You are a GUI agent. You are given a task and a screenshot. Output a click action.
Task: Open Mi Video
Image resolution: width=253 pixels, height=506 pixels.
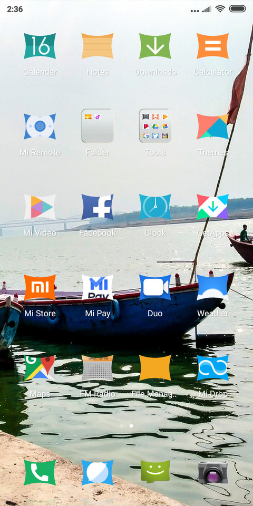click(40, 207)
